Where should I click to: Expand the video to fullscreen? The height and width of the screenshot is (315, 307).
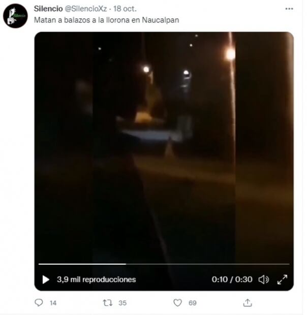tap(282, 279)
